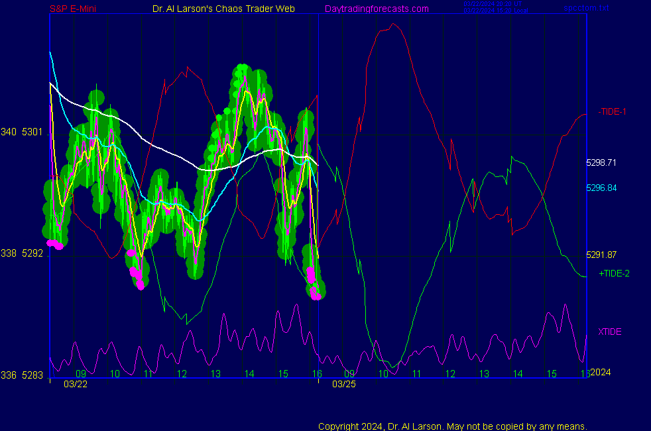Screen dimensions: 651x431
Task: Click the 5298.71 white average value
Action: coord(601,162)
